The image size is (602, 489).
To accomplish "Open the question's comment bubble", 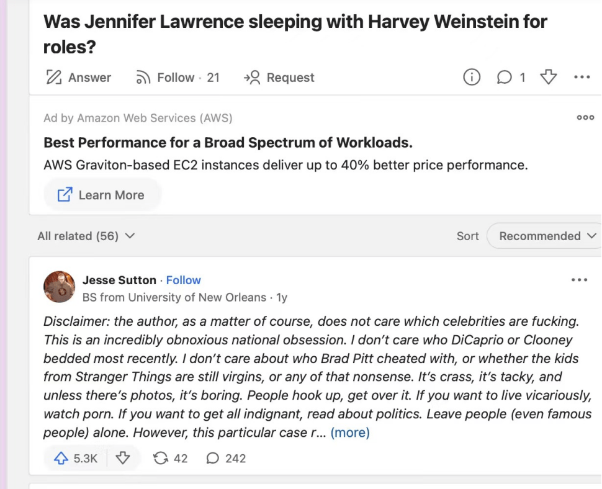I will point(505,78).
